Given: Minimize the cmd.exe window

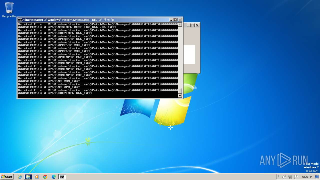Looking at the screenshot, I should (171, 20).
